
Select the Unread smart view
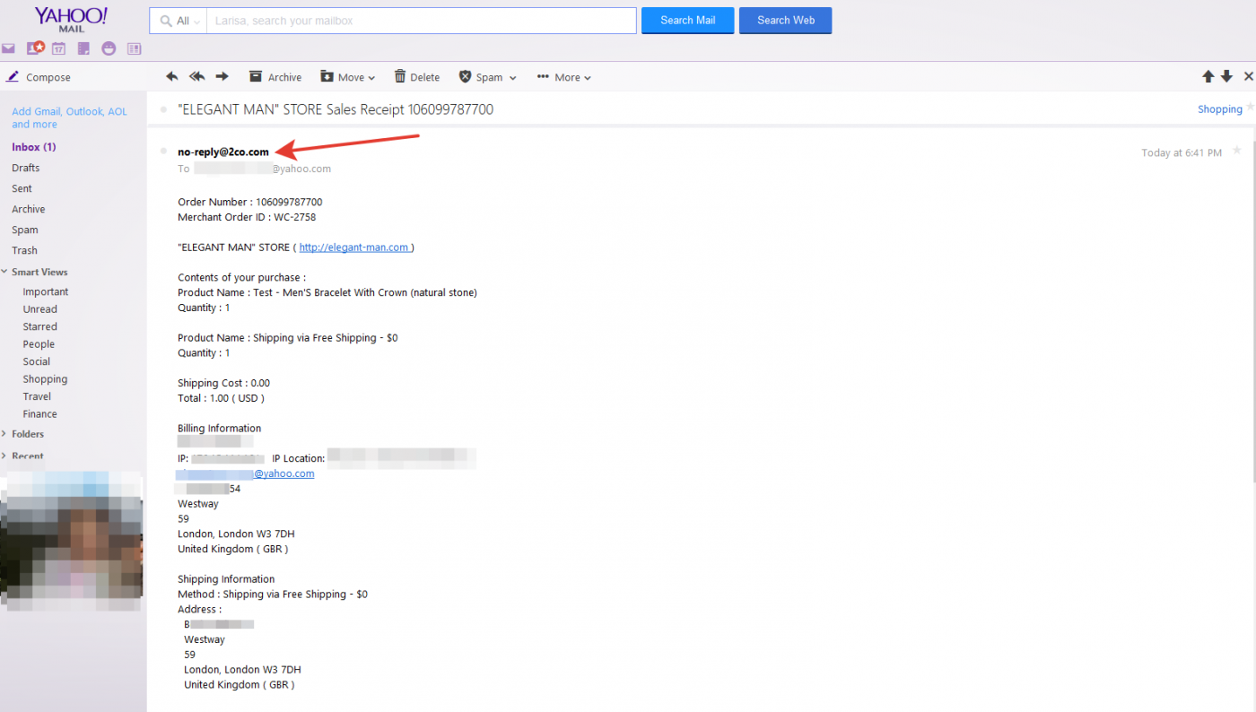click(40, 309)
